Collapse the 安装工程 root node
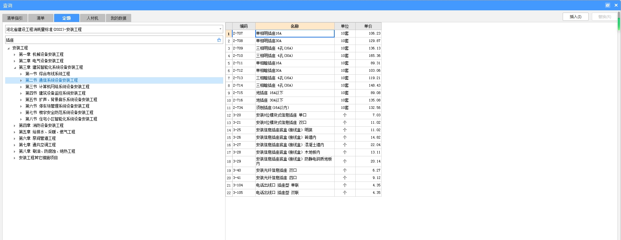 (x=8, y=48)
